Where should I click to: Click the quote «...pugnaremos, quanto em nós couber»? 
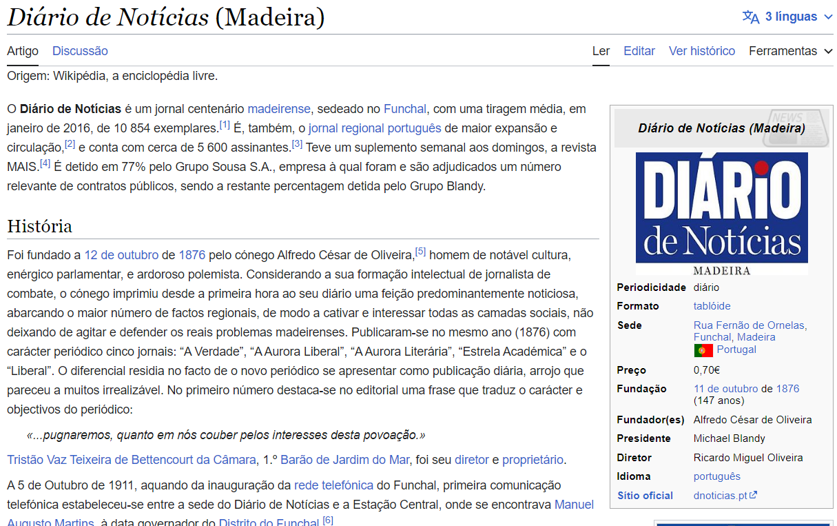[226, 435]
